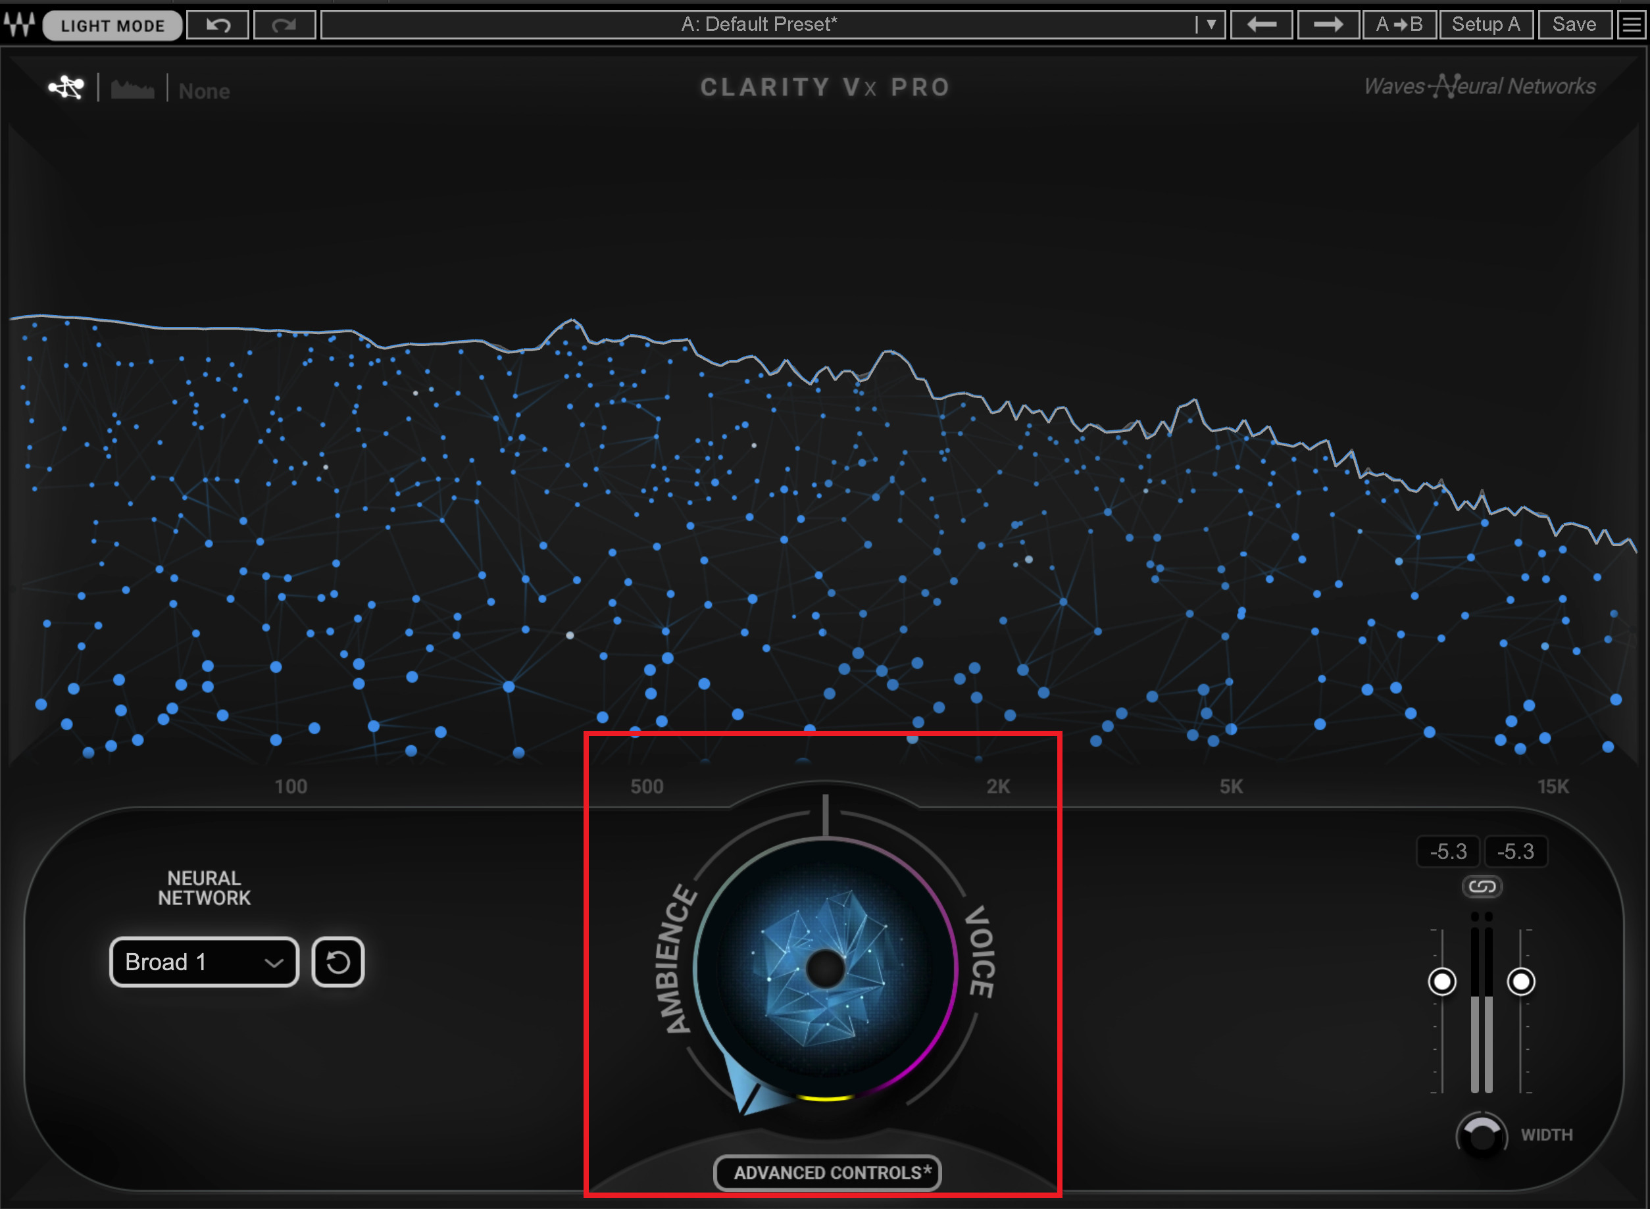The height and width of the screenshot is (1209, 1650).
Task: Click the left output fader handle
Action: click(x=1442, y=981)
